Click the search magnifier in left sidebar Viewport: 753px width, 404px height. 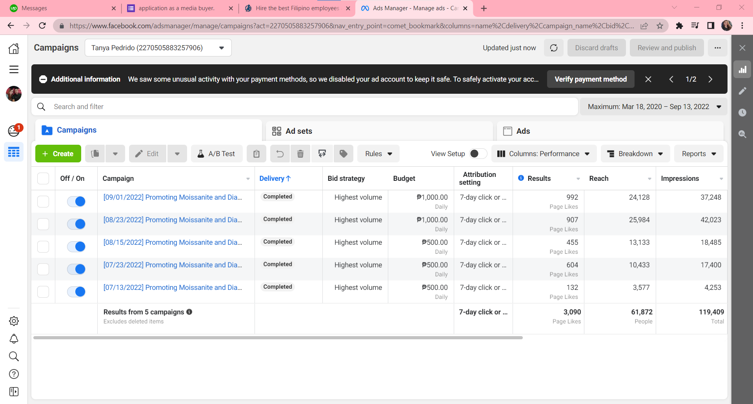coord(14,356)
